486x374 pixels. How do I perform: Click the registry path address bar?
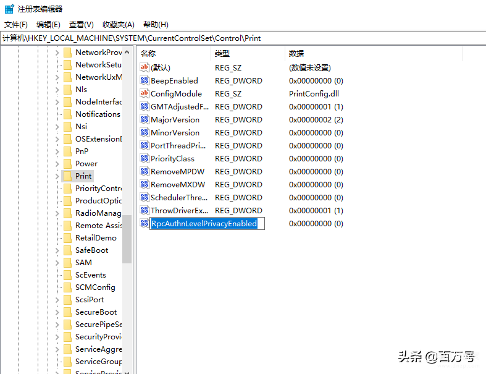click(x=243, y=38)
